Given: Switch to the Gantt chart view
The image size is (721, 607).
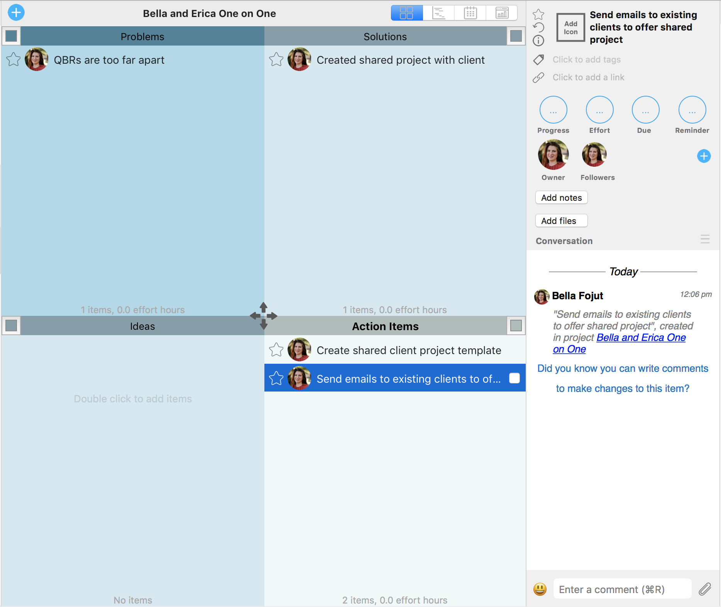Looking at the screenshot, I should click(439, 13).
